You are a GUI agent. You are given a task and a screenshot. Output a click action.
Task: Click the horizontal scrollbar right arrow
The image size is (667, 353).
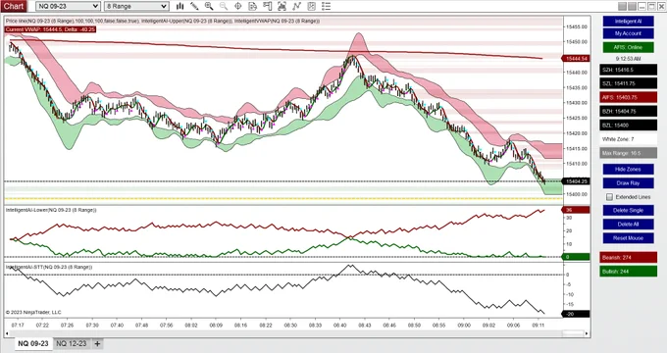pyautogui.click(x=587, y=333)
